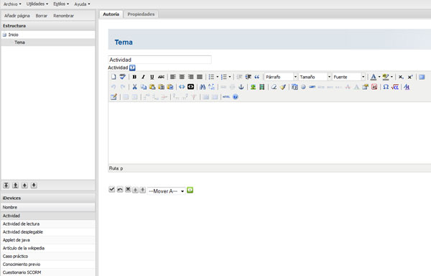This screenshot has height=276, width=431.
Task: Switch to the Propiedades tab
Action: pos(141,14)
